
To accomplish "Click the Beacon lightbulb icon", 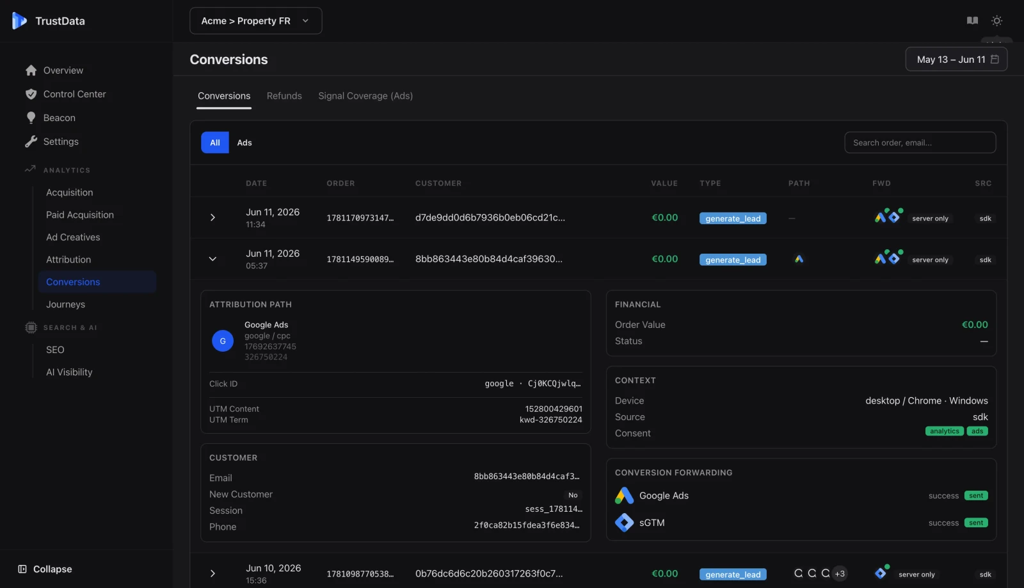I will tap(31, 118).
